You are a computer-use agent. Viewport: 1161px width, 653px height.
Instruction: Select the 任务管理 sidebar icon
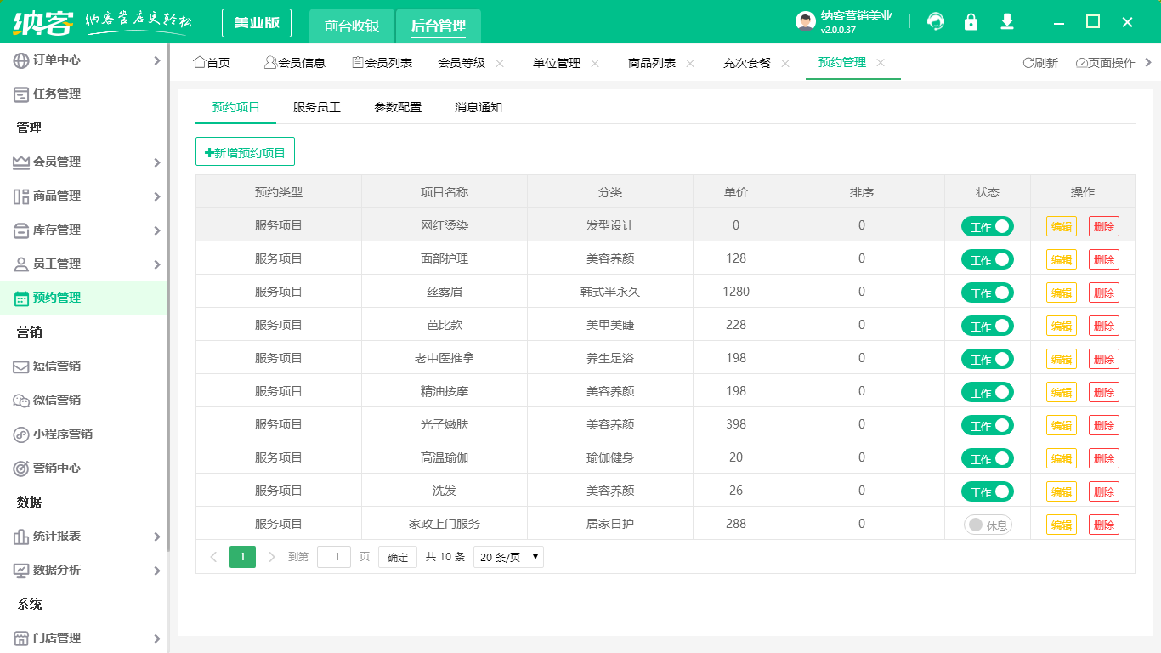point(19,94)
